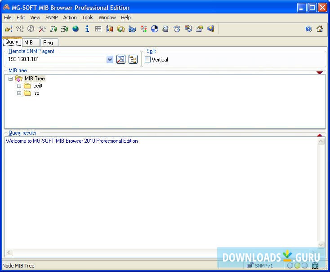This screenshot has height=272, width=330.
Task: Click the second green checklist toolbar icon
Action: [64, 29]
